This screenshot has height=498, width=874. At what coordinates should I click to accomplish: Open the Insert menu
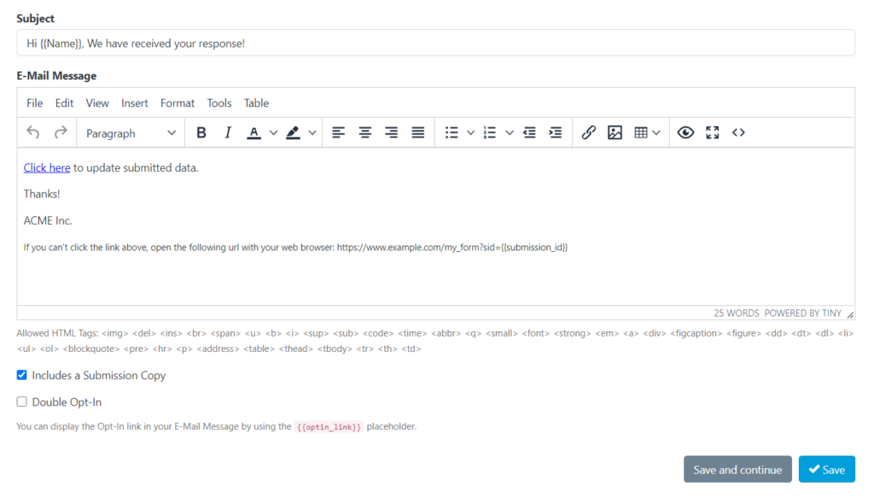[135, 103]
